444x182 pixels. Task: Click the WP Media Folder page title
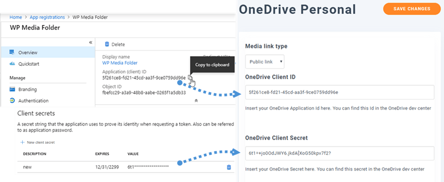click(x=35, y=27)
